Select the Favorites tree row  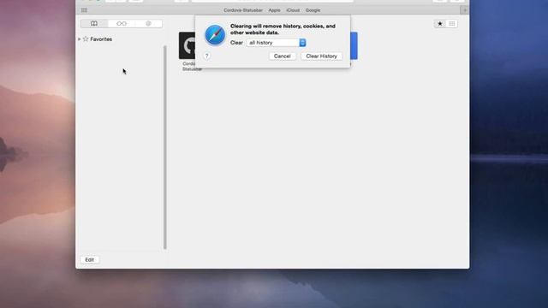(121, 39)
